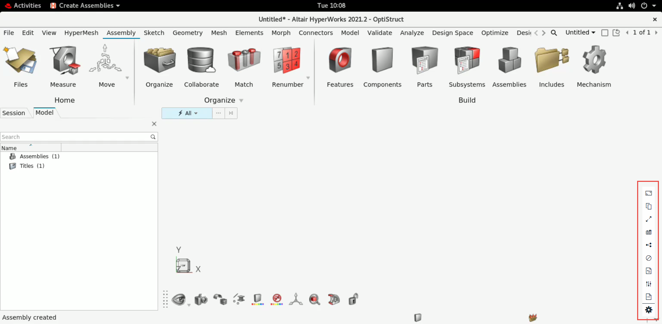The width and height of the screenshot is (662, 324).
Task: Click the red prohibition color mode icon
Action: pos(277,299)
